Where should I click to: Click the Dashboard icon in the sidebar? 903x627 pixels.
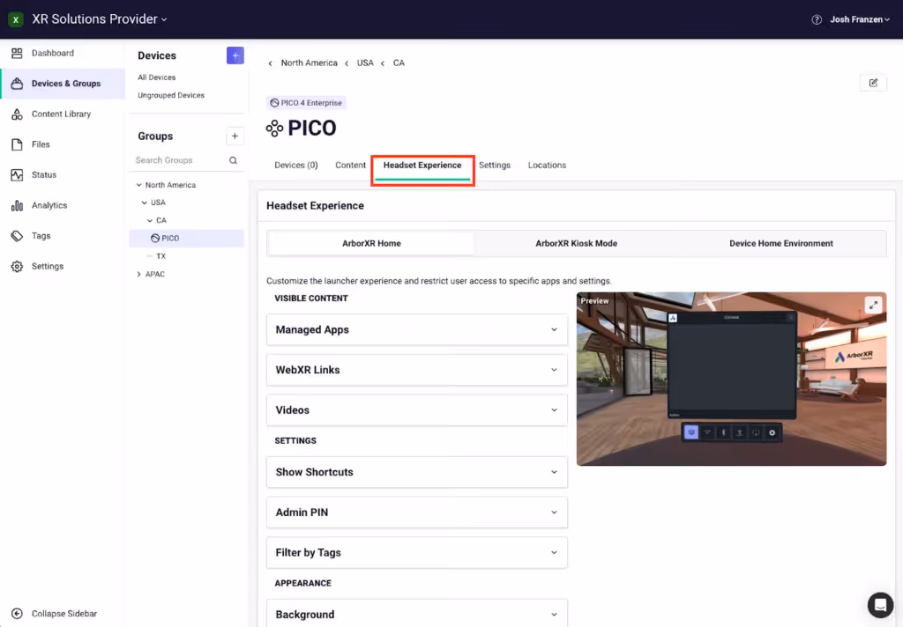click(x=17, y=53)
